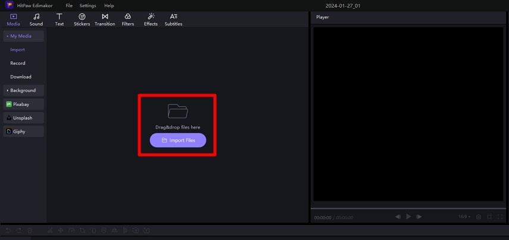Open the Effects tab
This screenshot has height=240, width=509.
tap(151, 20)
